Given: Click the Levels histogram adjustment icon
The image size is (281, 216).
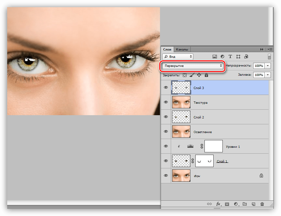Looking at the screenshot, I should coord(190,146).
